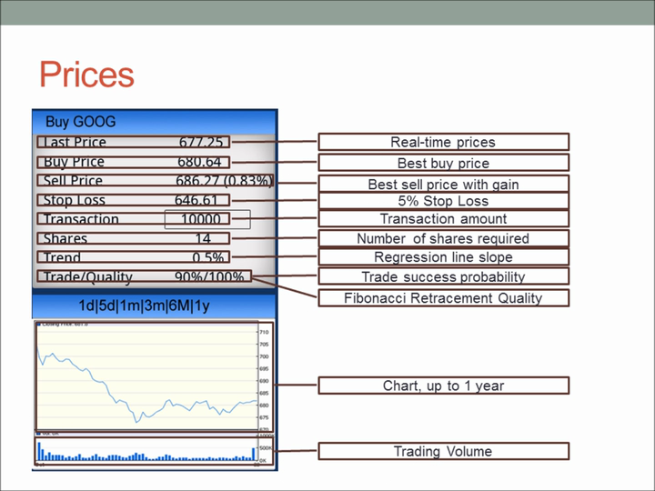This screenshot has width=655, height=491.
Task: Select the 1d chart range
Action: [87, 306]
